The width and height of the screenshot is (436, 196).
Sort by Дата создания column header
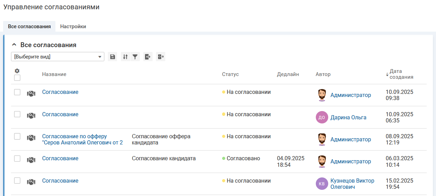(x=401, y=74)
